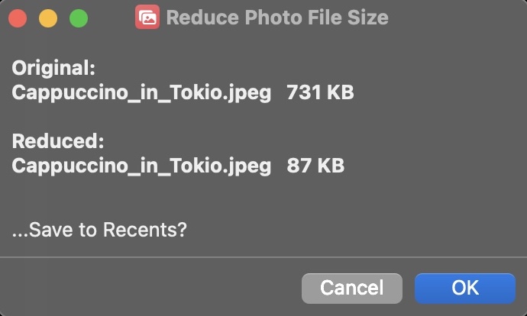The width and height of the screenshot is (527, 316).
Task: Confirm saving by pressing OK
Action: (x=464, y=288)
